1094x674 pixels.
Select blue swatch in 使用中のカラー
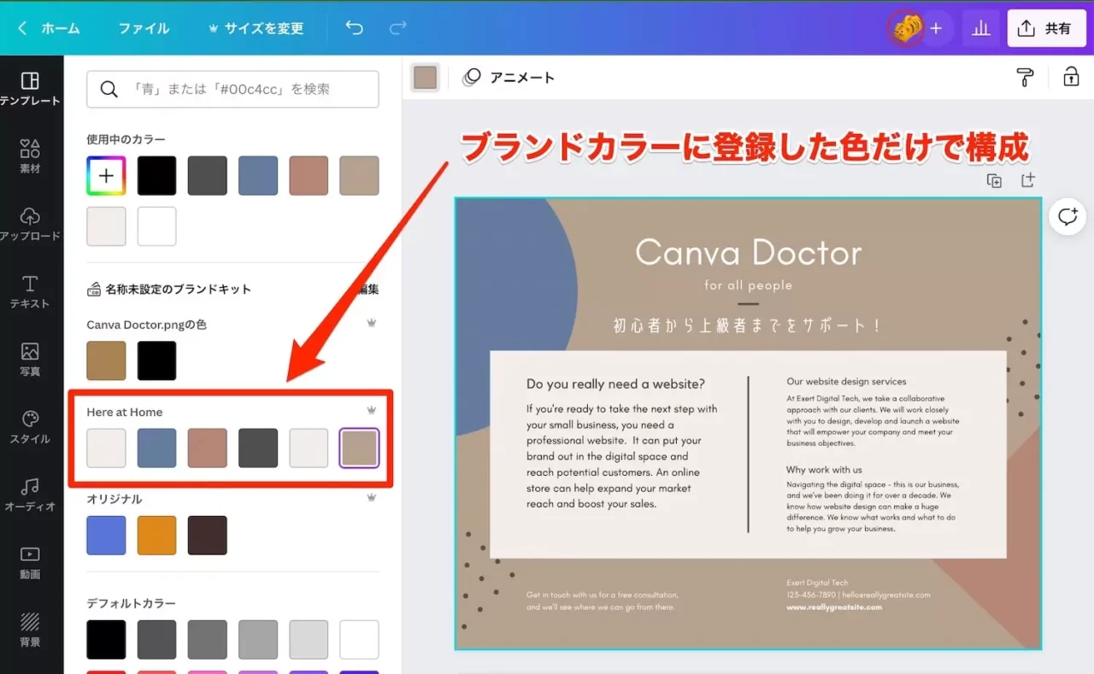(258, 176)
